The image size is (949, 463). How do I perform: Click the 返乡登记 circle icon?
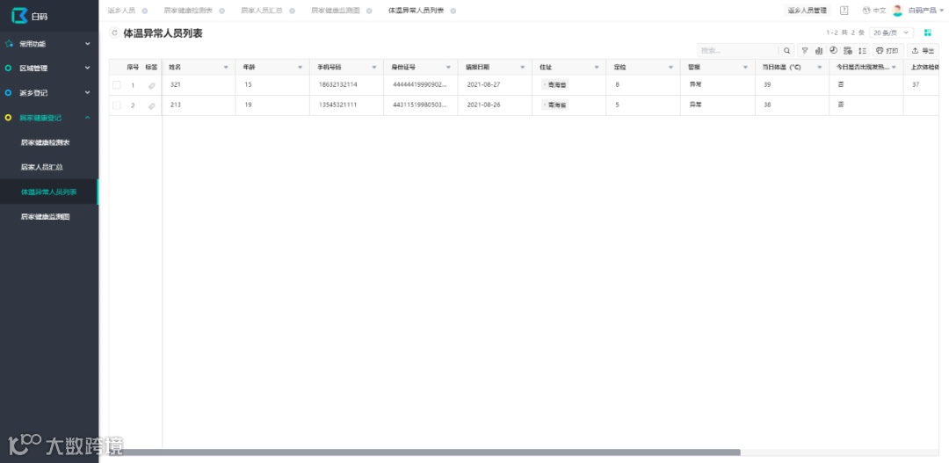tap(8, 92)
